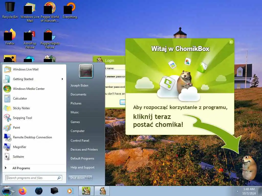This screenshot has height=196, width=262.
Task: Open the Shut down options arrow
Action: [x=89, y=178]
